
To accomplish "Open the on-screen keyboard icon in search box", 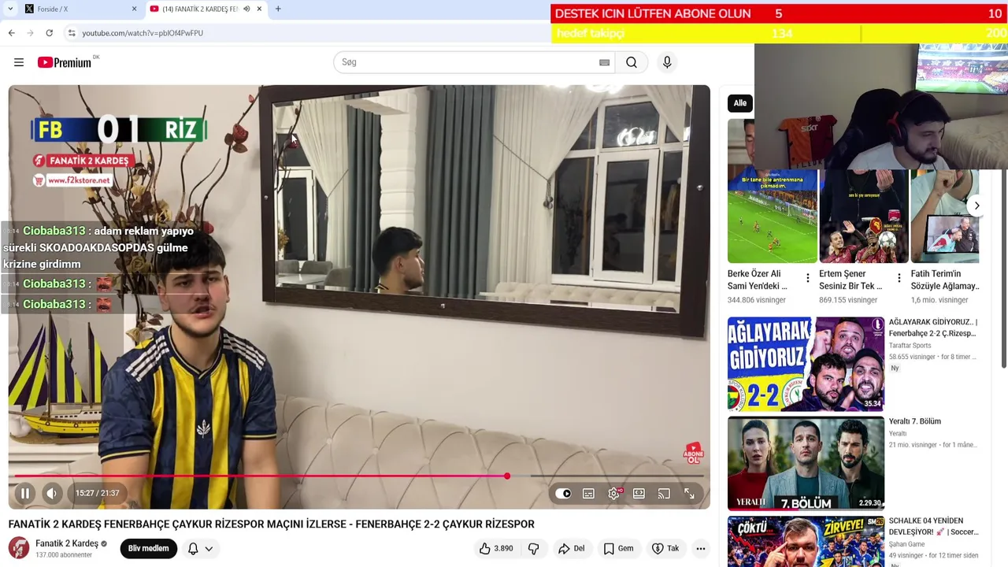I will point(604,62).
